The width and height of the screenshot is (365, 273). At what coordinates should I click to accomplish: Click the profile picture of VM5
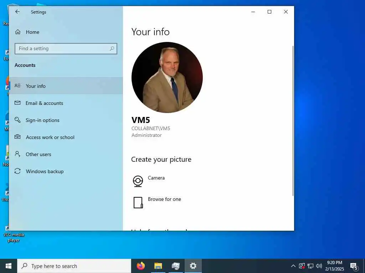167,77
